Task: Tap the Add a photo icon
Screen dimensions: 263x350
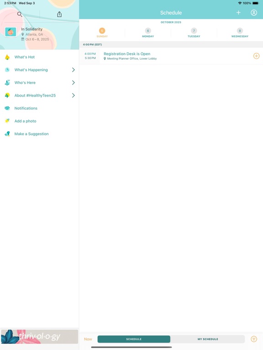Action: [x=7, y=121]
